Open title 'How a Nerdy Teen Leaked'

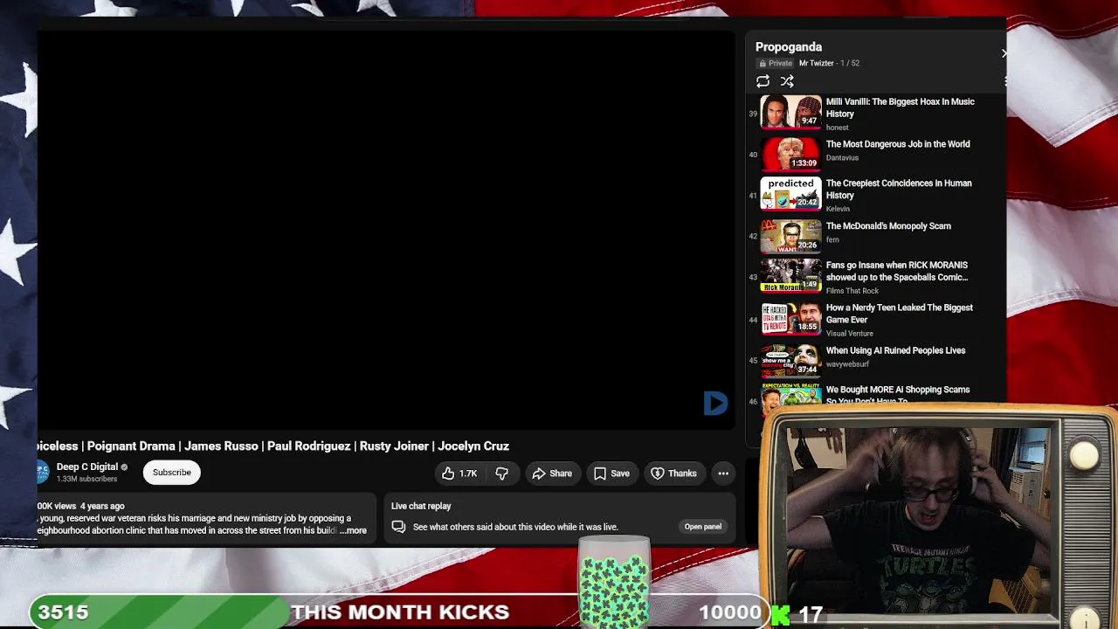click(x=900, y=314)
